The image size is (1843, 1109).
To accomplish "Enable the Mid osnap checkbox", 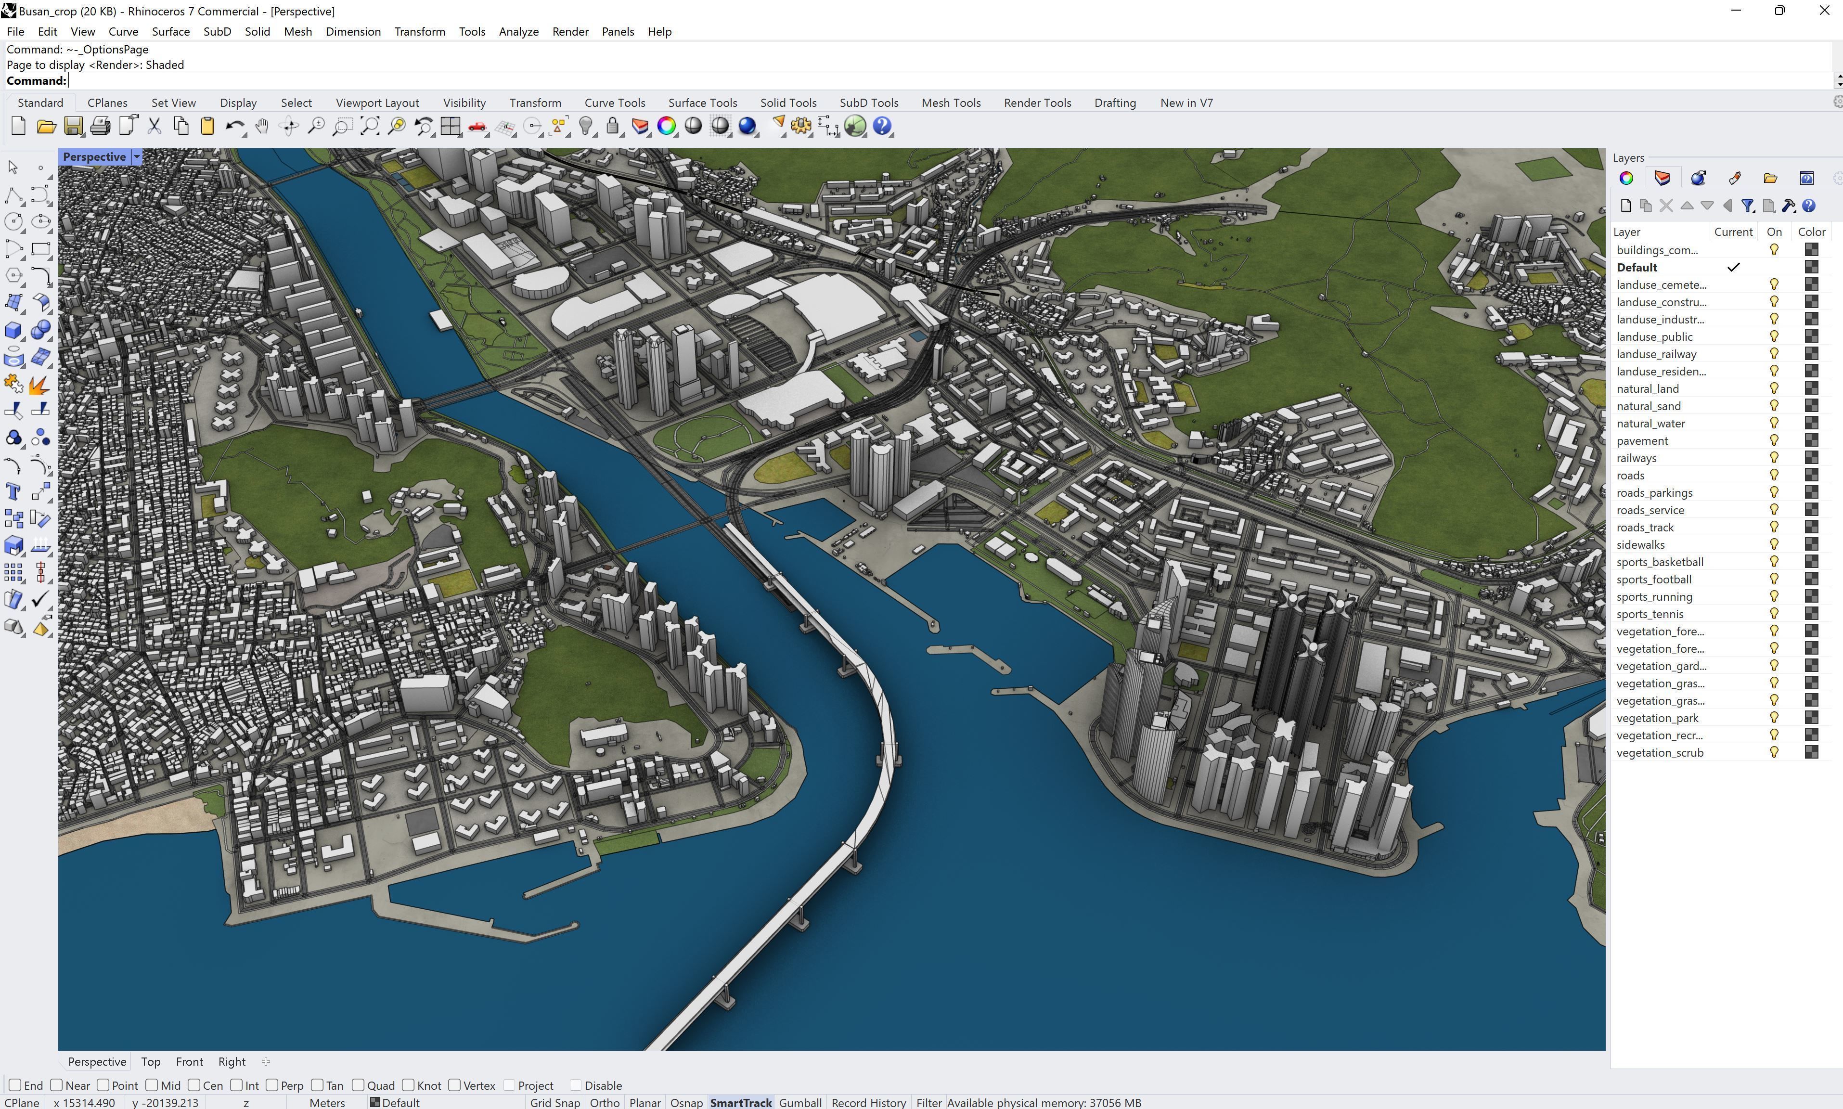I will click(152, 1085).
